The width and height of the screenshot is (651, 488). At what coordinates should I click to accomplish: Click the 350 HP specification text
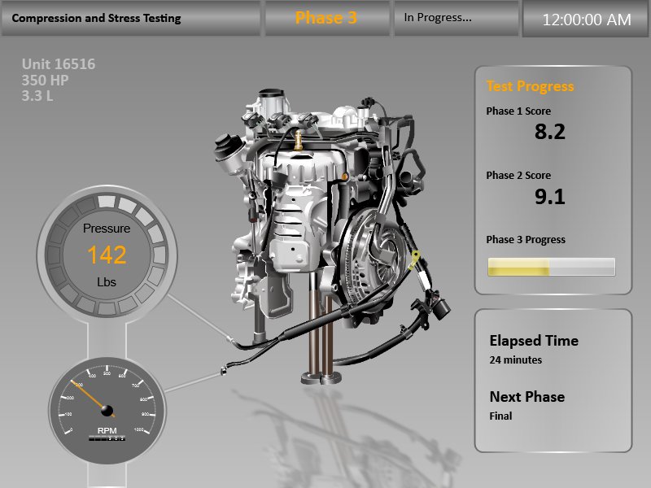click(x=45, y=80)
